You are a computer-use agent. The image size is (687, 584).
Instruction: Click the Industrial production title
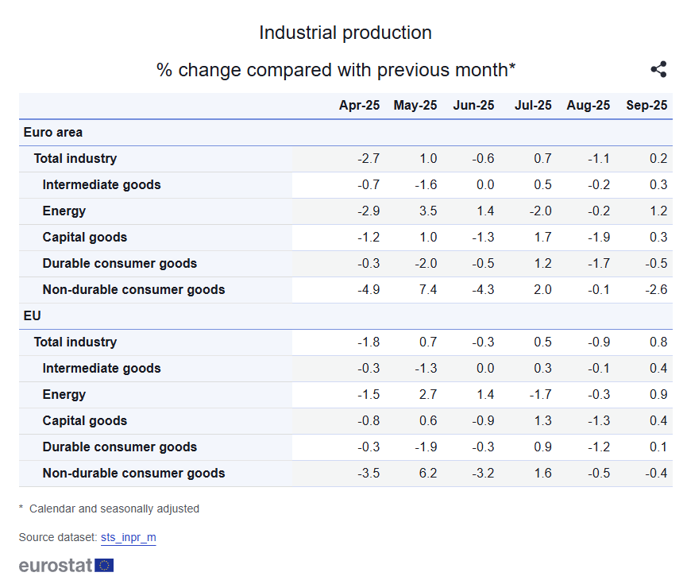coord(345,33)
